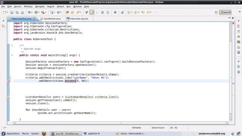Viewport: 242px width, 136px height.
Task: Open the green Servers fast view icon
Action: [x=239, y=42]
